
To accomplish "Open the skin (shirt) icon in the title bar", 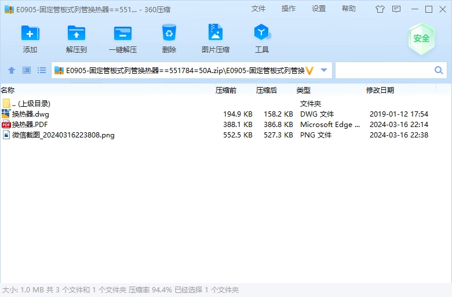I will pyautogui.click(x=380, y=9).
